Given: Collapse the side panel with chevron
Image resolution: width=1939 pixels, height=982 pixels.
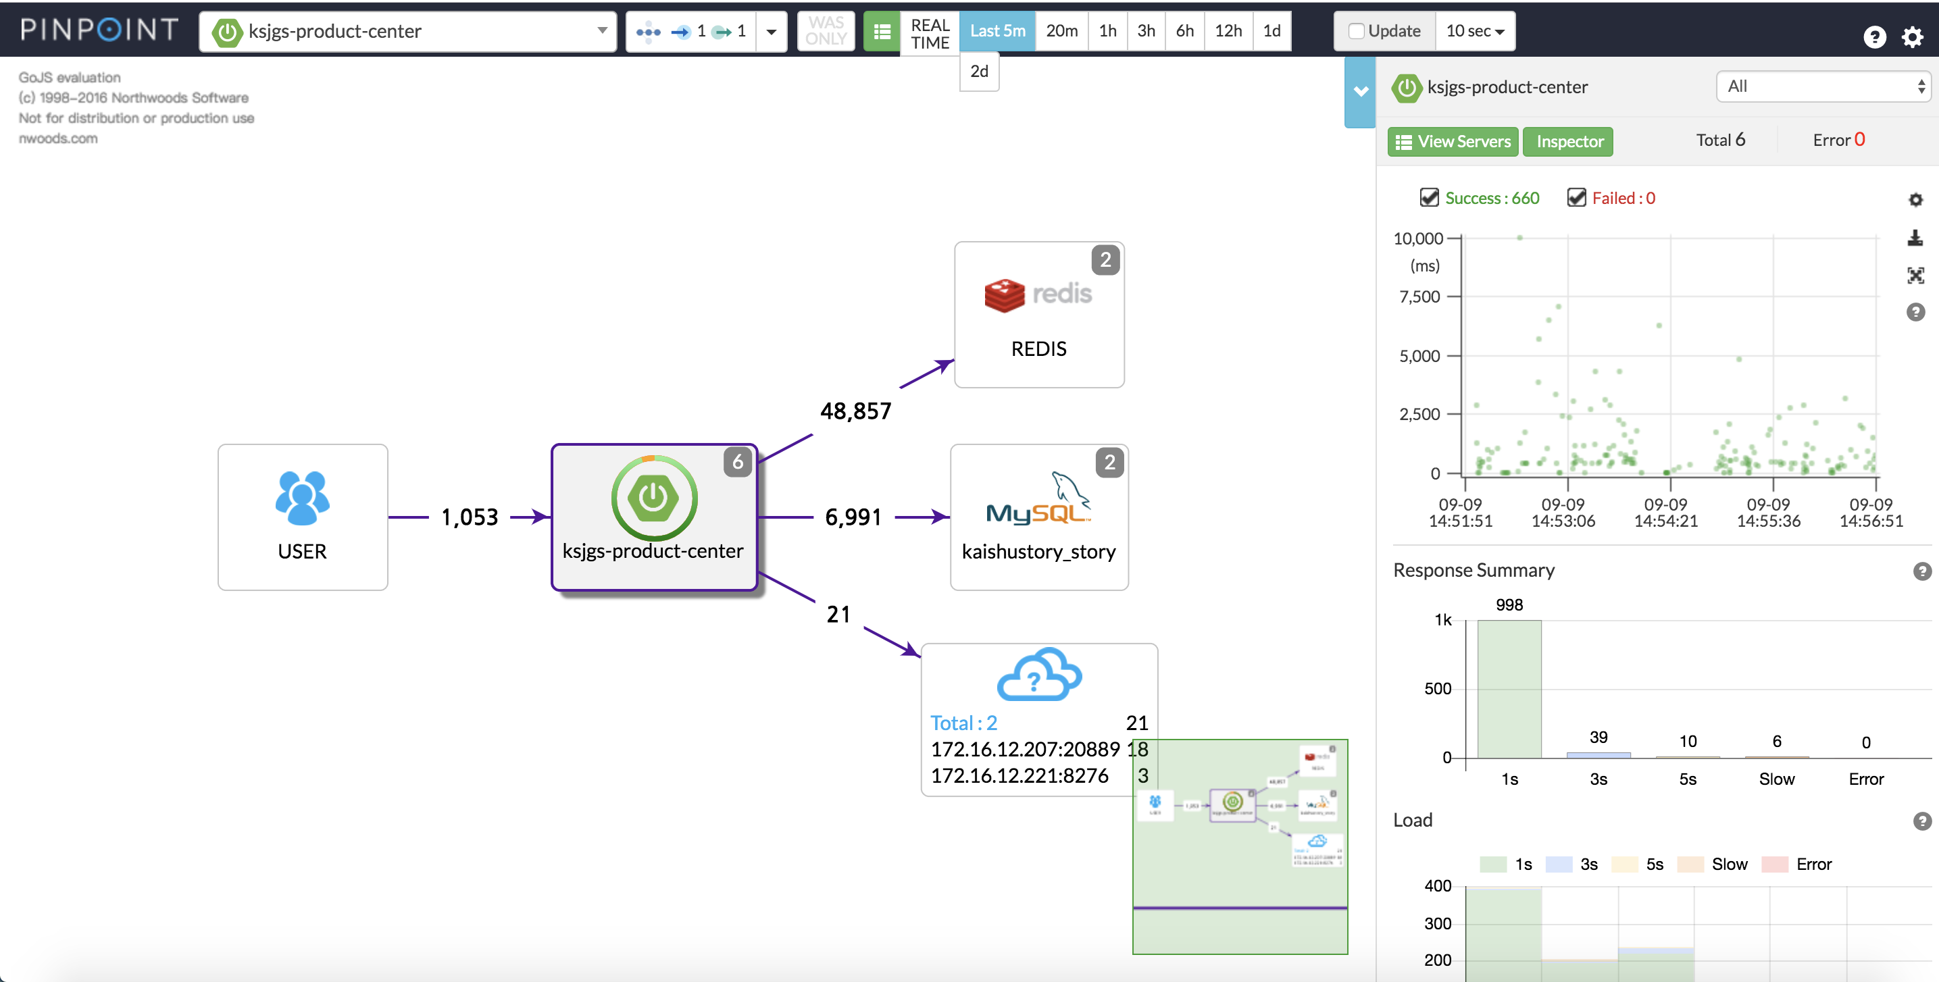Looking at the screenshot, I should (1360, 92).
